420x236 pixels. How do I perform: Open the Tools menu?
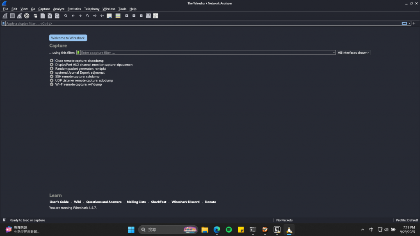122,9
